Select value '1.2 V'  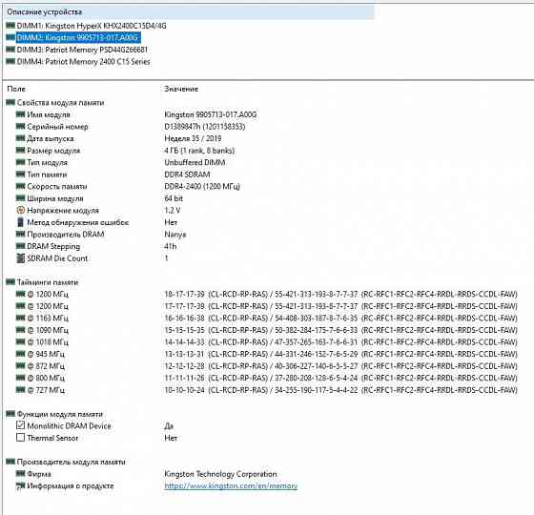[x=173, y=211]
